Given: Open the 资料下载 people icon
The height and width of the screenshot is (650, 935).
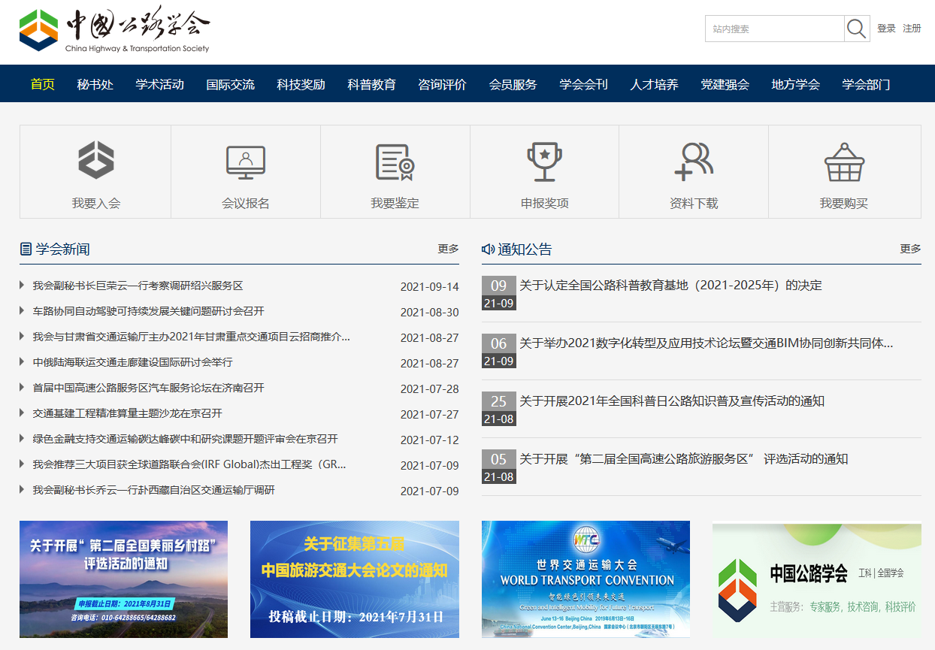Looking at the screenshot, I should click(693, 162).
